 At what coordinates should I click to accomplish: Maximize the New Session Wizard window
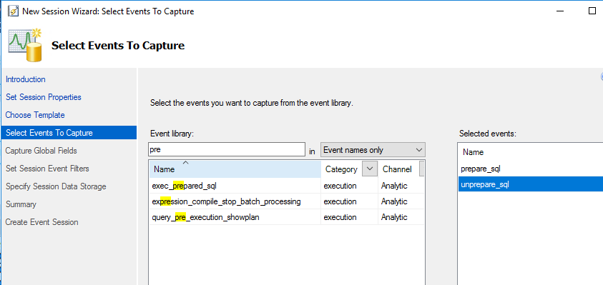[592, 11]
